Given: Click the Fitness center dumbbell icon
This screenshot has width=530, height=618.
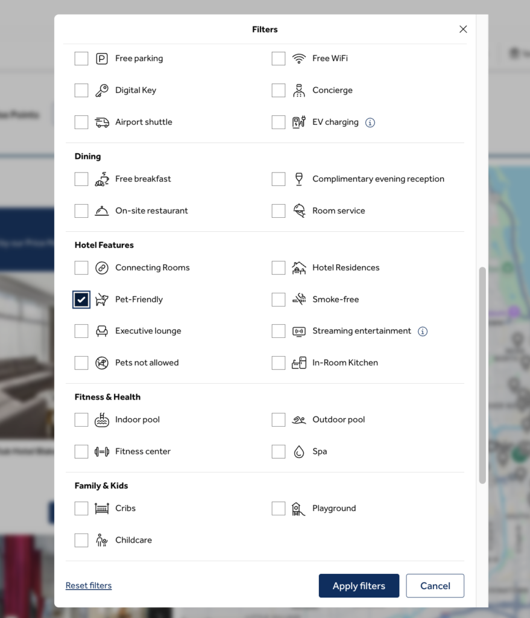Looking at the screenshot, I should pyautogui.click(x=102, y=451).
